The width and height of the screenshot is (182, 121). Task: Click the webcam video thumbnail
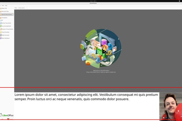[x=171, y=106]
